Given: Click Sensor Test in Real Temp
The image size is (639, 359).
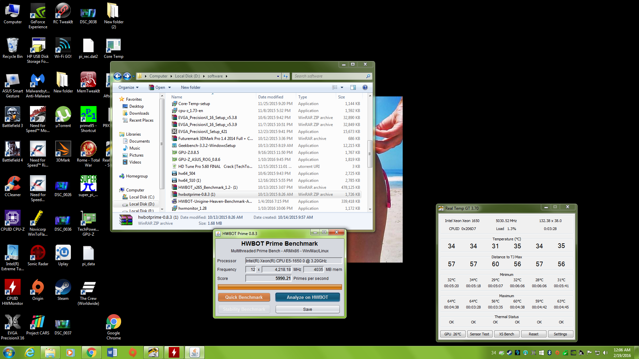Looking at the screenshot, I should coord(479,334).
